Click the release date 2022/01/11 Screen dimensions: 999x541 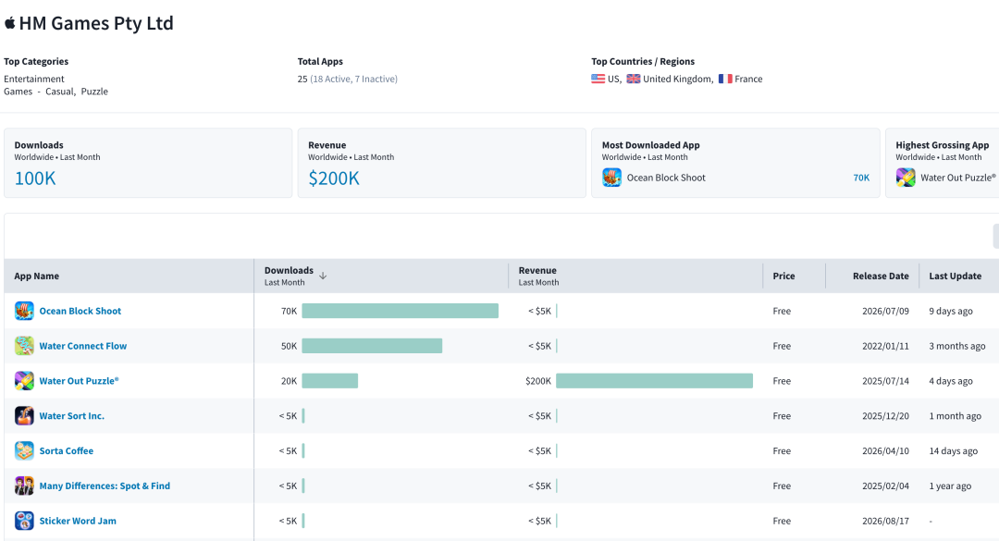pyautogui.click(x=885, y=346)
